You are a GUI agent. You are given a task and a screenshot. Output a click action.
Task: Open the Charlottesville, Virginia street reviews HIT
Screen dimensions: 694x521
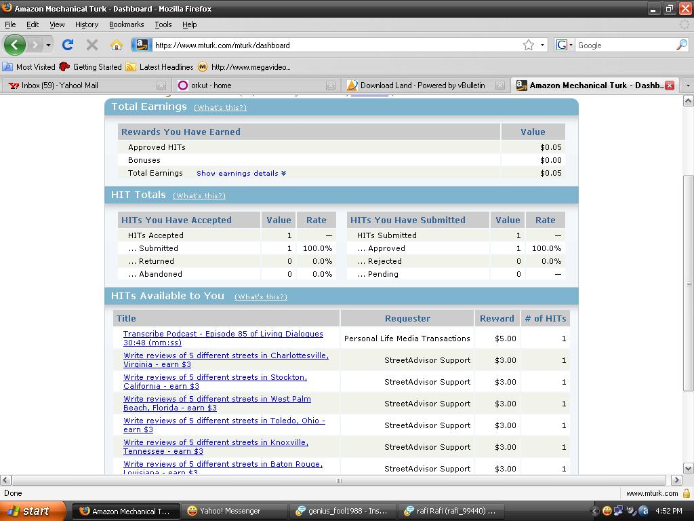226,360
